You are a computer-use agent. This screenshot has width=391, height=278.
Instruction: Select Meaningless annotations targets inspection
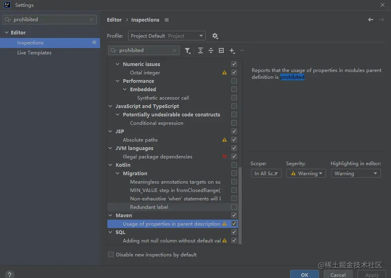coord(172,182)
